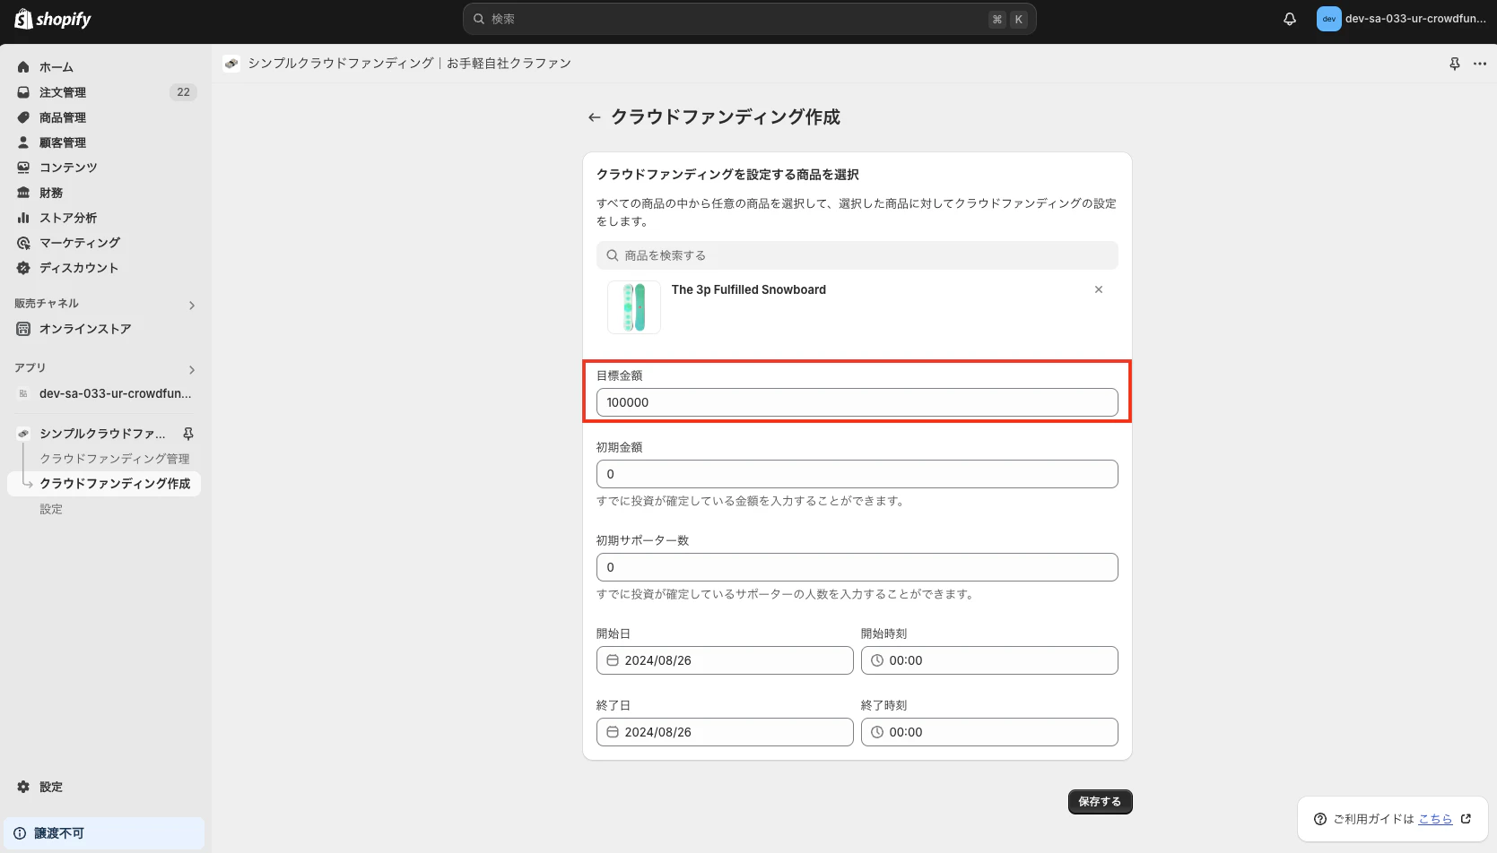Open the app 設定 menu item
Screen dimensions: 1497x853
51,508
